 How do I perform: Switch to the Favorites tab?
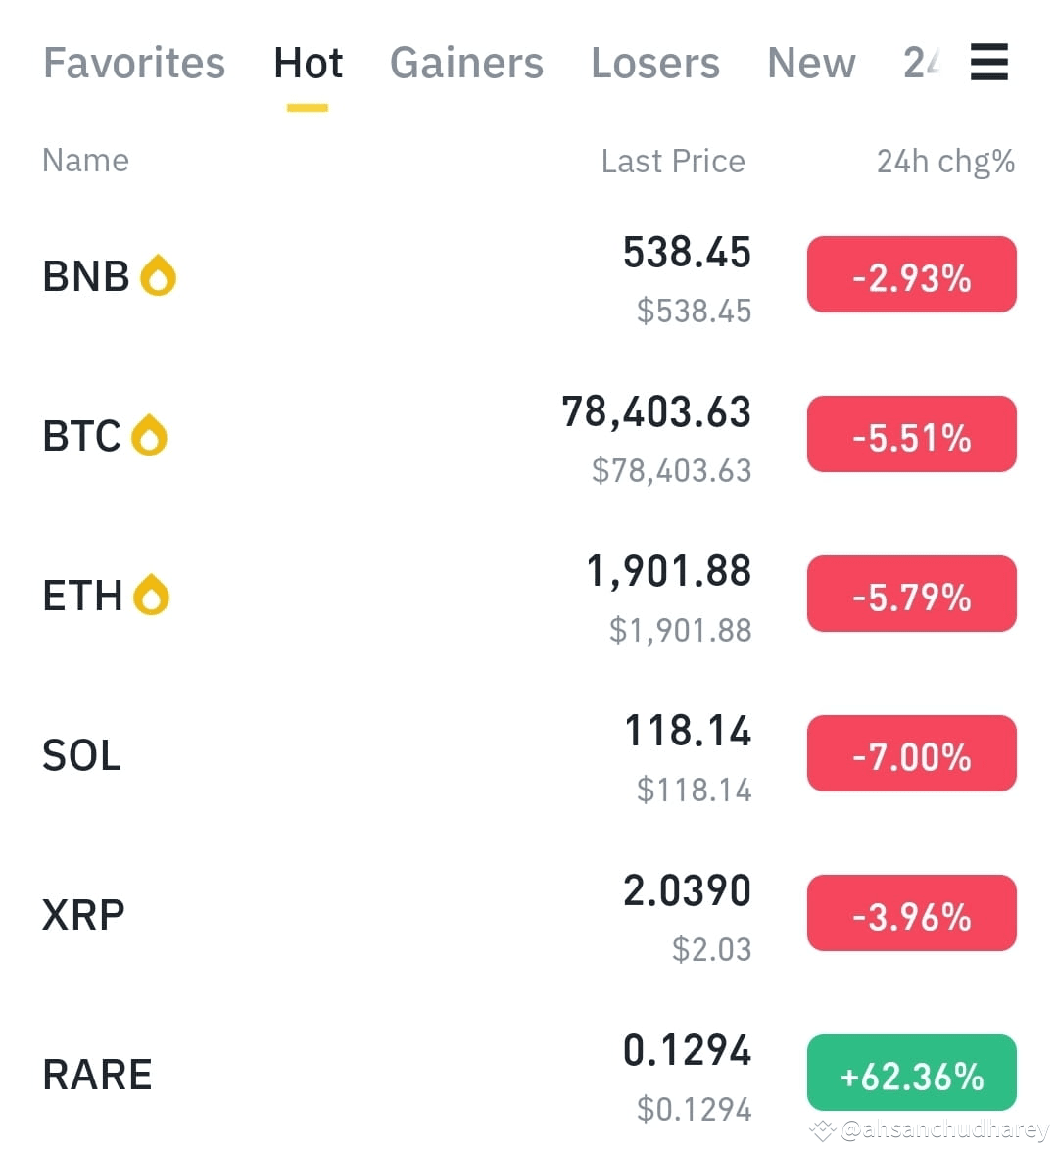pos(134,63)
